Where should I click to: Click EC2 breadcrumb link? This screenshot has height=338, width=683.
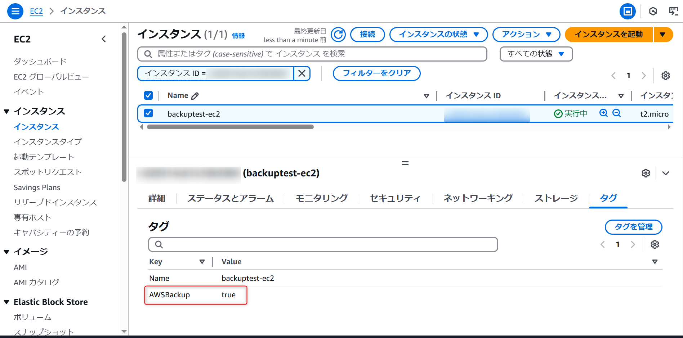[x=36, y=11]
